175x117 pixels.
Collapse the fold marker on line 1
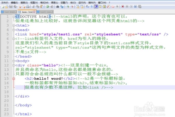(x=14, y=17)
